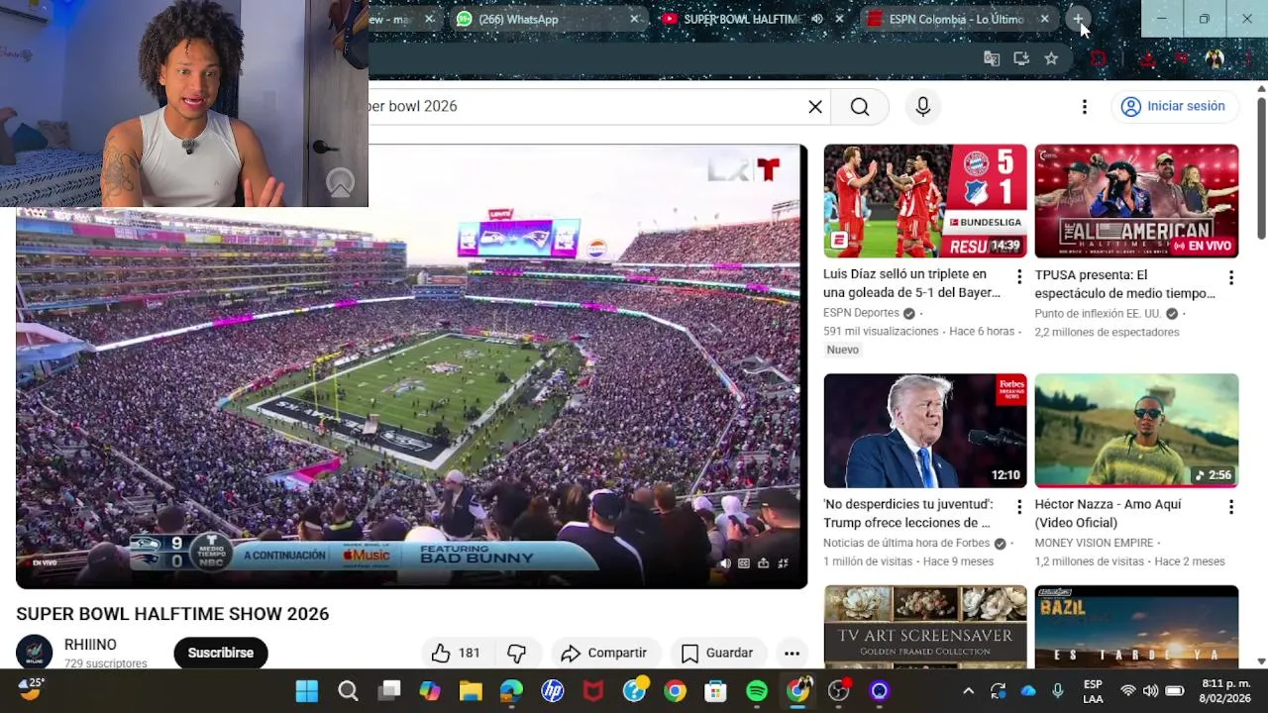Open the TV Art Screensaver video thumbnail
The image size is (1268, 713).
925,626
